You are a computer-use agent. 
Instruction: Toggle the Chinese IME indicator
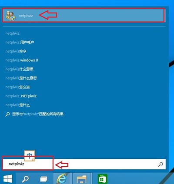pos(30,156)
